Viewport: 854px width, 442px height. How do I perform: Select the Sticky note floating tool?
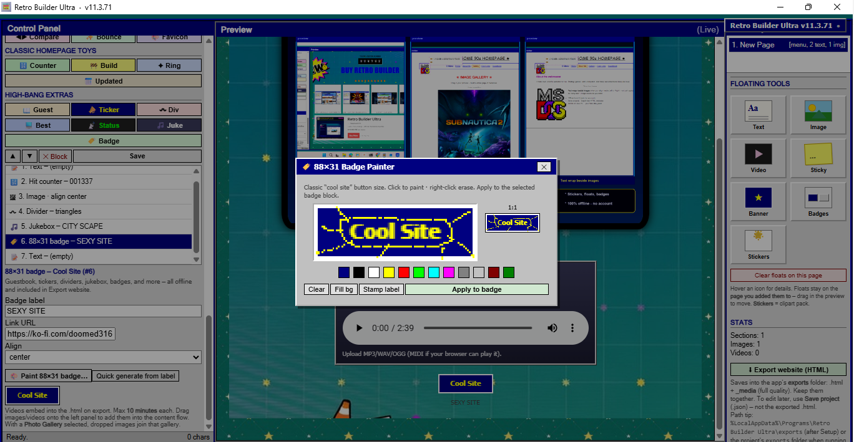pos(818,158)
